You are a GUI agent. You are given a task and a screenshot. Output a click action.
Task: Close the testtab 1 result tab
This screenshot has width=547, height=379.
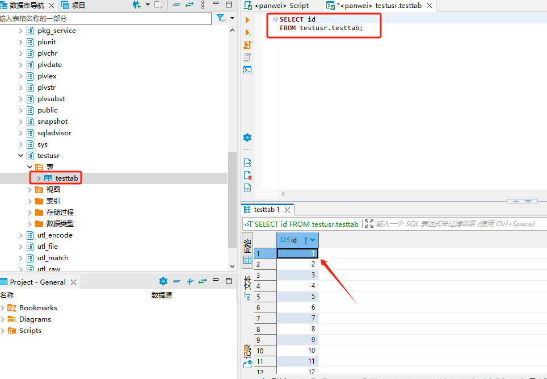coord(288,210)
